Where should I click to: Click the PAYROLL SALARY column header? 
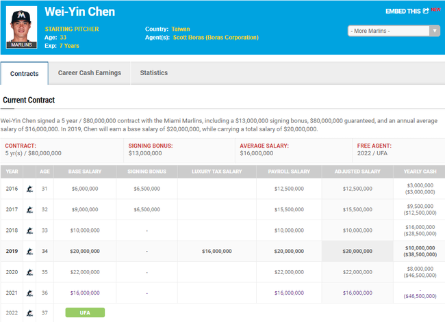(289, 172)
